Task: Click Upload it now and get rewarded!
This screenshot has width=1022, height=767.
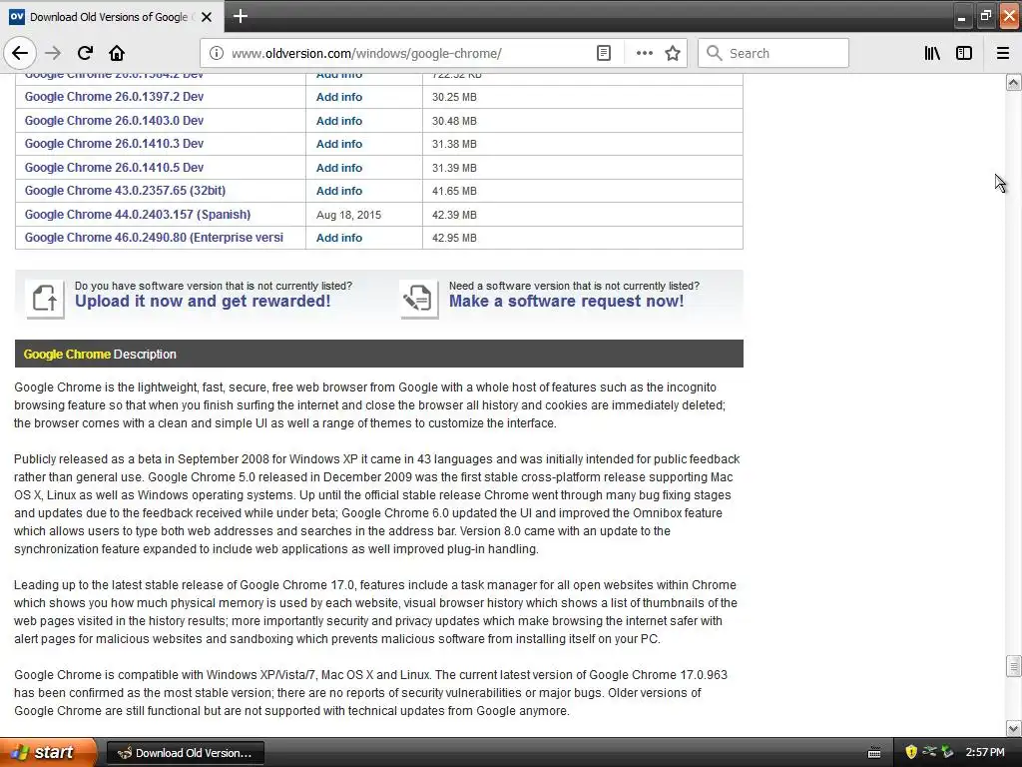Action: [203, 302]
